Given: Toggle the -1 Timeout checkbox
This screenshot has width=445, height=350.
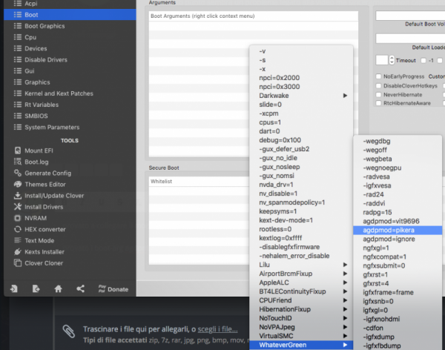Looking at the screenshot, I should coord(423,61).
